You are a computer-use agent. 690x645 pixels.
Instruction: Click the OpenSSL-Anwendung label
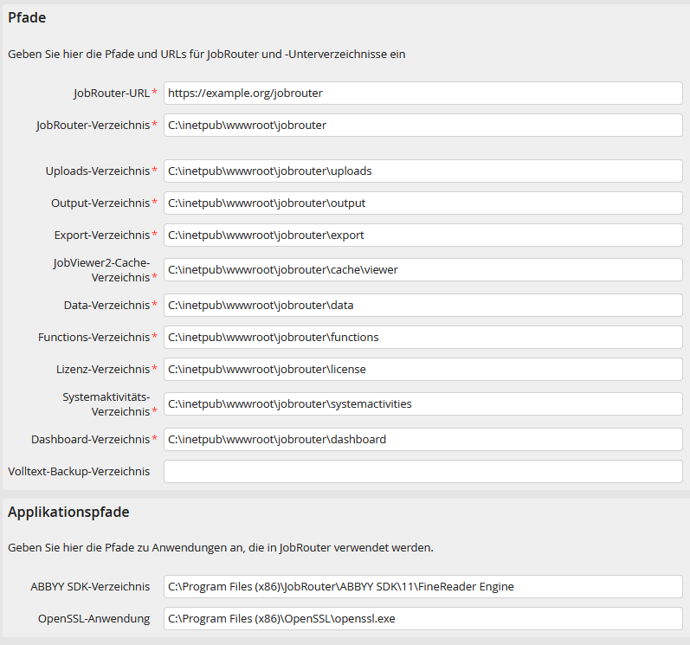coord(94,619)
